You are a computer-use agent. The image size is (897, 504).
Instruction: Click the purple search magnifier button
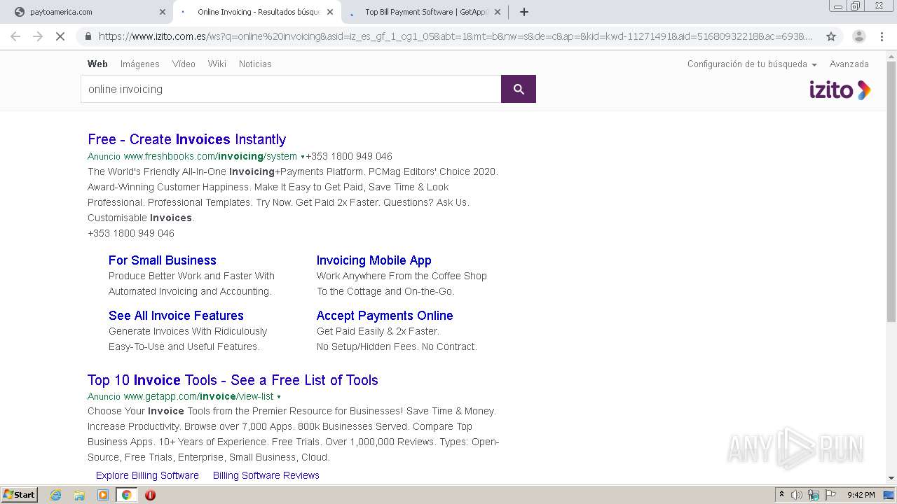pyautogui.click(x=519, y=89)
